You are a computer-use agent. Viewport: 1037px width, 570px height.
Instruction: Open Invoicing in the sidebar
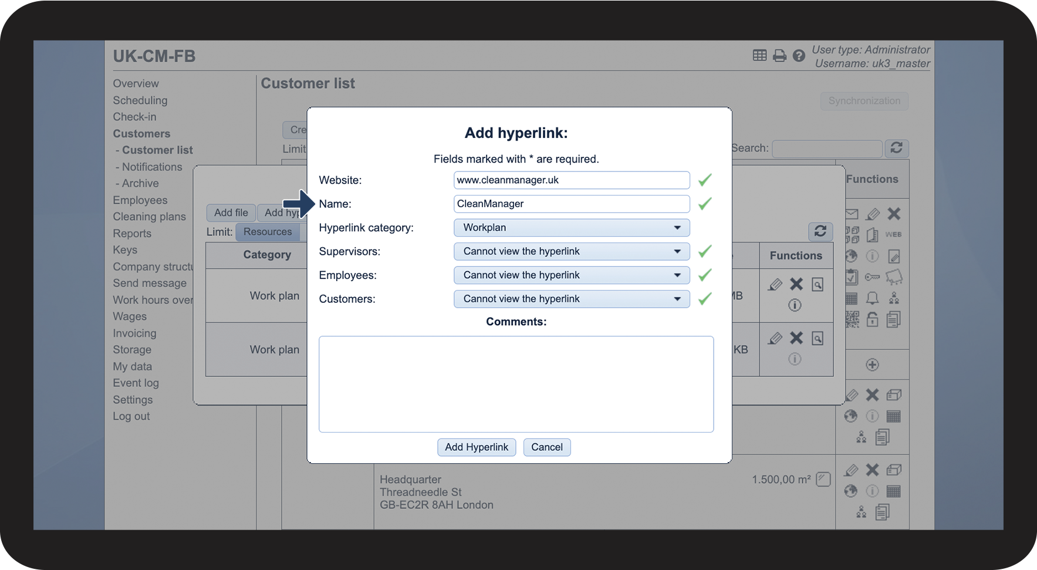pos(134,333)
